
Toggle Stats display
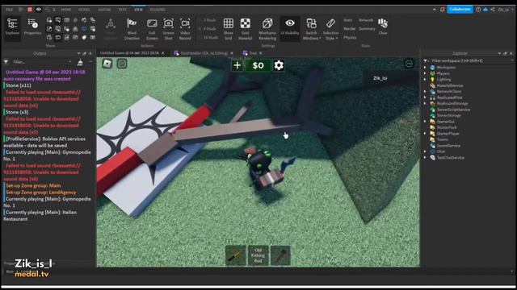(x=347, y=20)
